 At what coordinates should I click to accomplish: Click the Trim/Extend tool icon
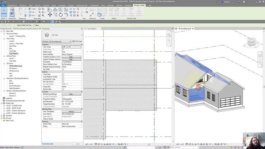point(66,15)
